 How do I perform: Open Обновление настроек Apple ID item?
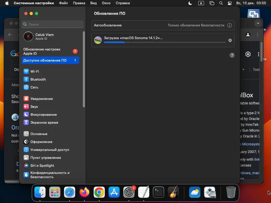pyautogui.click(x=50, y=51)
